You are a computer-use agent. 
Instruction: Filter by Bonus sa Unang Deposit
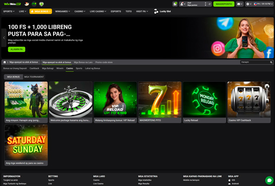(x=15, y=68)
